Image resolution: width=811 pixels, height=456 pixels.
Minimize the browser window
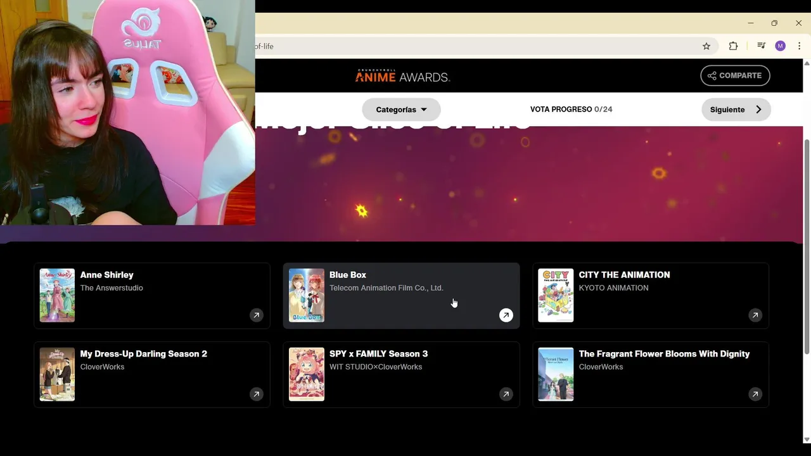[x=750, y=23]
